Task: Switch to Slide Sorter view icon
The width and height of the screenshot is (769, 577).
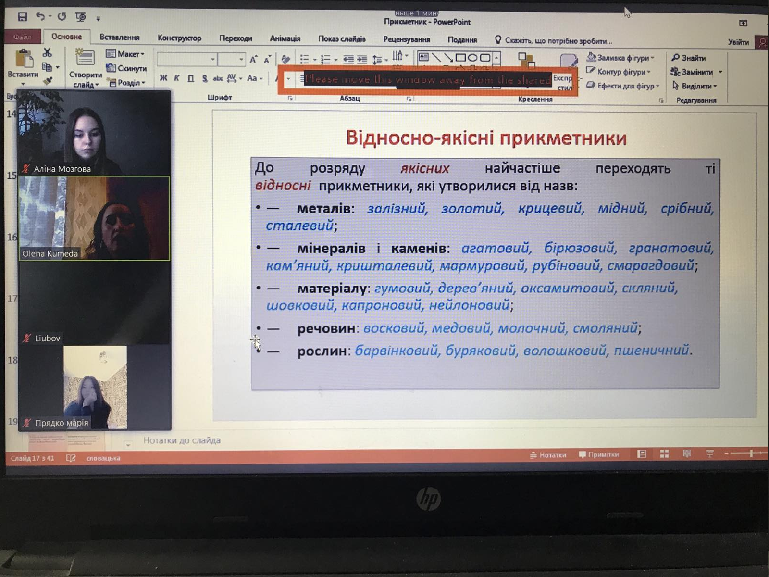Action: [664, 454]
